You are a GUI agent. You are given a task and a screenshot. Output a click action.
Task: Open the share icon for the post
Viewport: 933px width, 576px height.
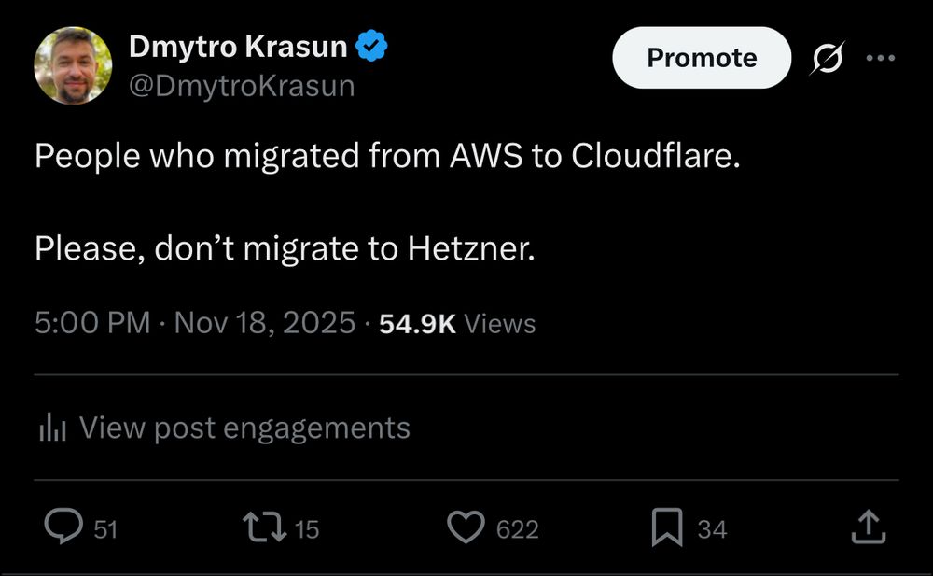pyautogui.click(x=868, y=528)
